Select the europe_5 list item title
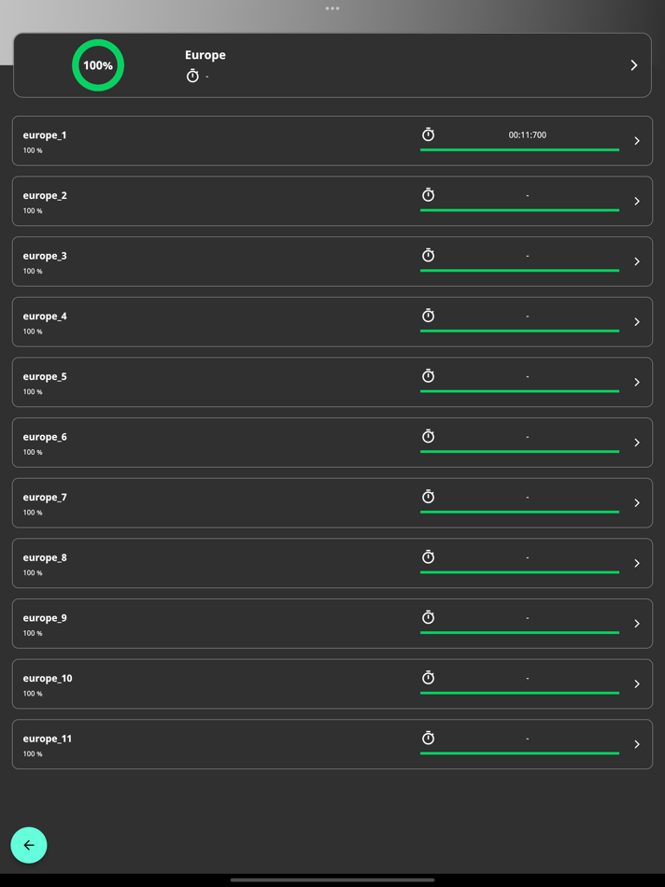 pos(45,377)
